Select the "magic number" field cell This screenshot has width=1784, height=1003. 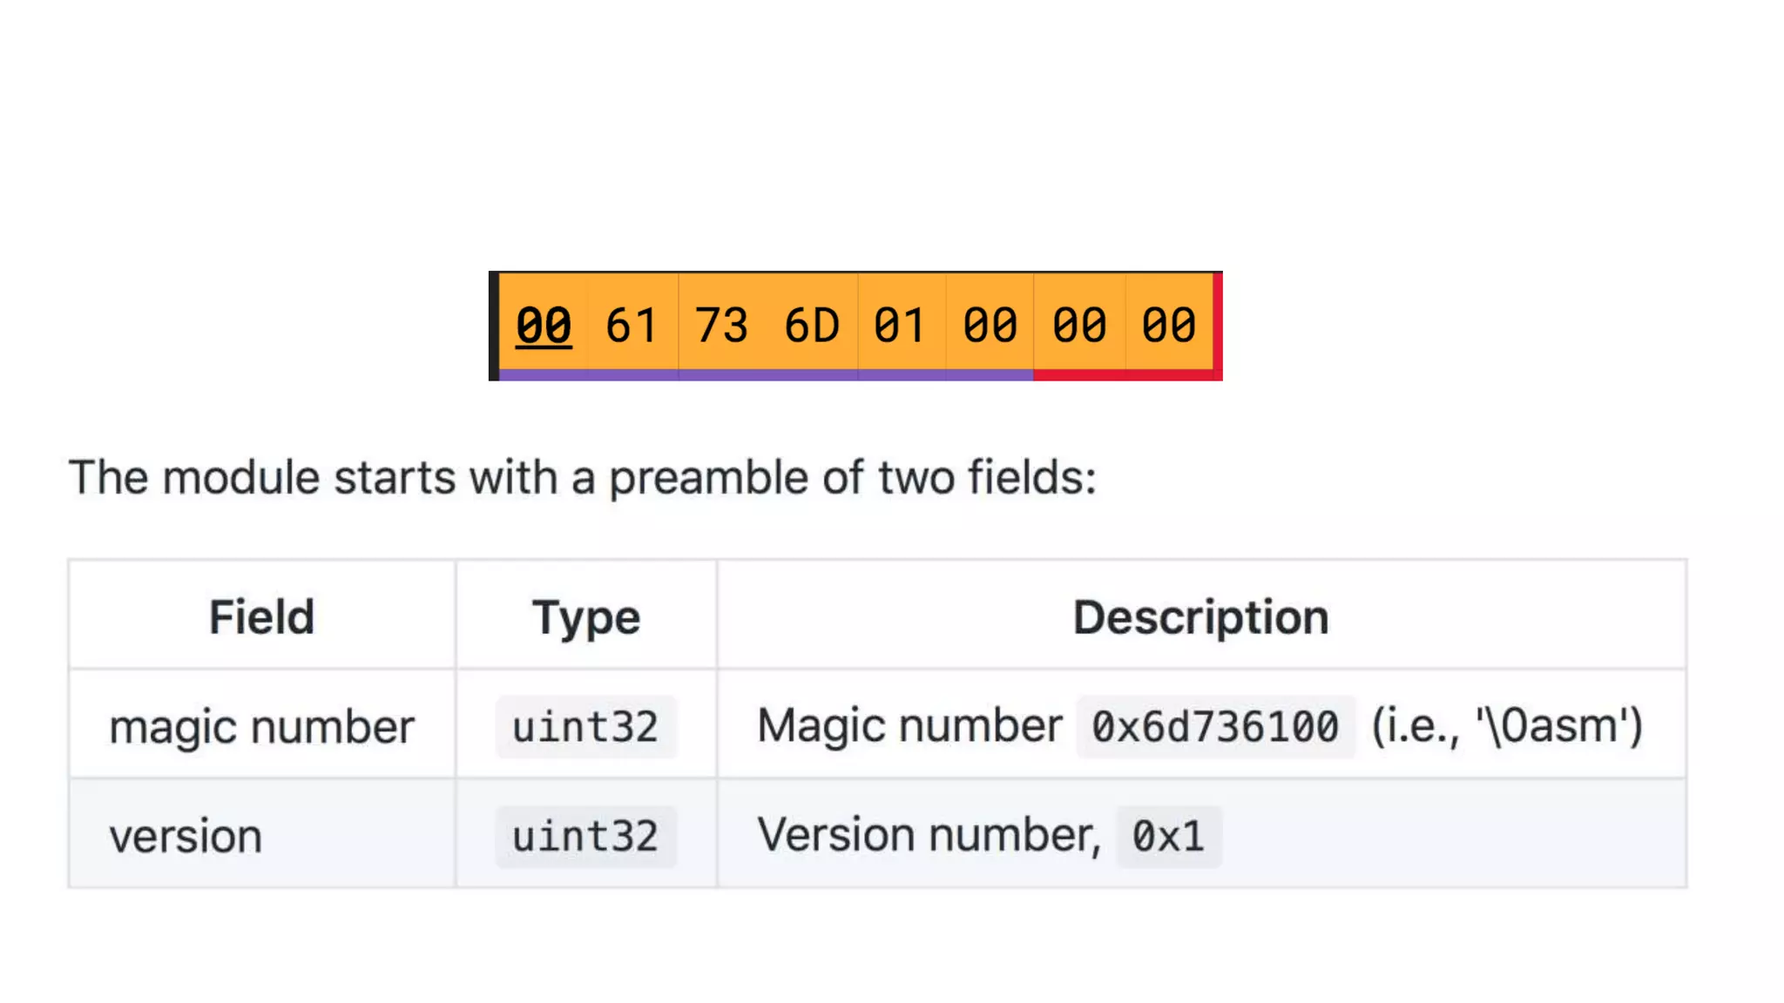point(261,727)
